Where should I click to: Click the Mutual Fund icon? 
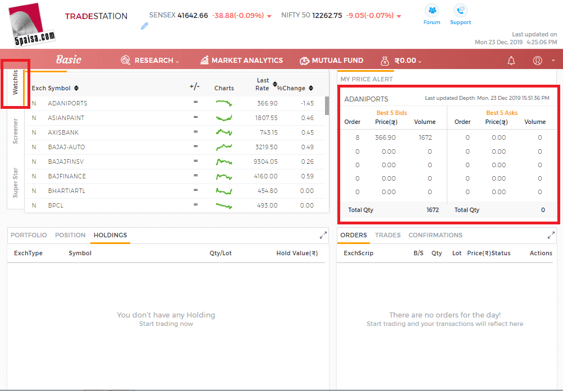304,61
